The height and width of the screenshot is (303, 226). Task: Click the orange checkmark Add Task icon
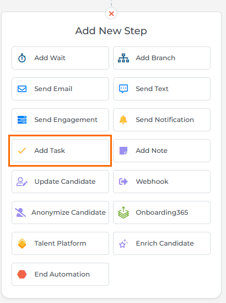(22, 151)
